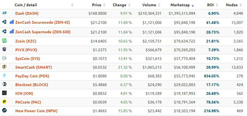Open the ION (ION) coin link

tap(24, 93)
